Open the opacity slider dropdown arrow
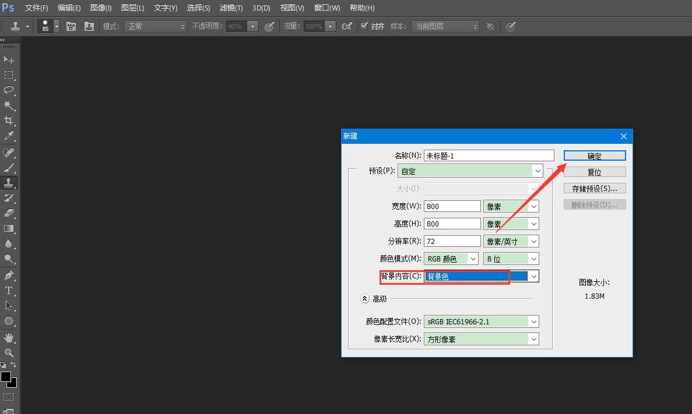 point(252,26)
